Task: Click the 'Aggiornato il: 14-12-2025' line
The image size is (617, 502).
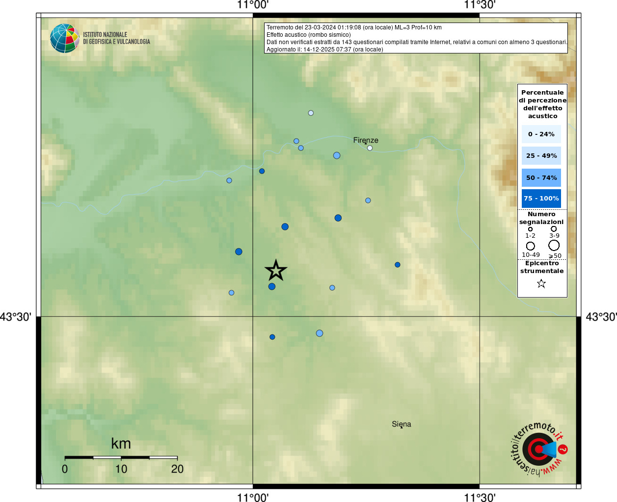Action: click(325, 50)
